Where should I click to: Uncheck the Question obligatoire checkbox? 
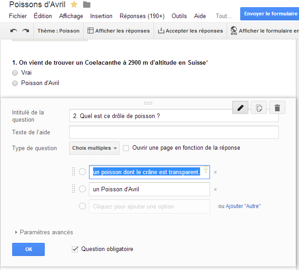click(x=75, y=249)
